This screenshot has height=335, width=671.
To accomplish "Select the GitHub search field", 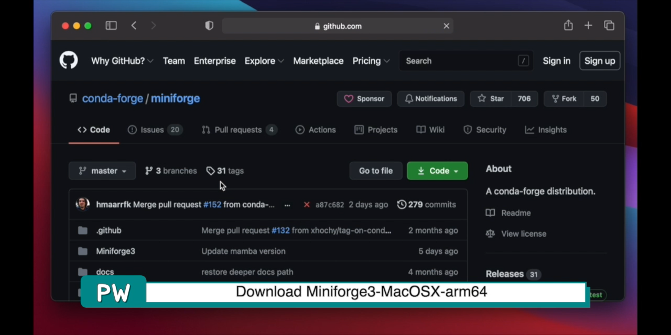I will 467,61.
